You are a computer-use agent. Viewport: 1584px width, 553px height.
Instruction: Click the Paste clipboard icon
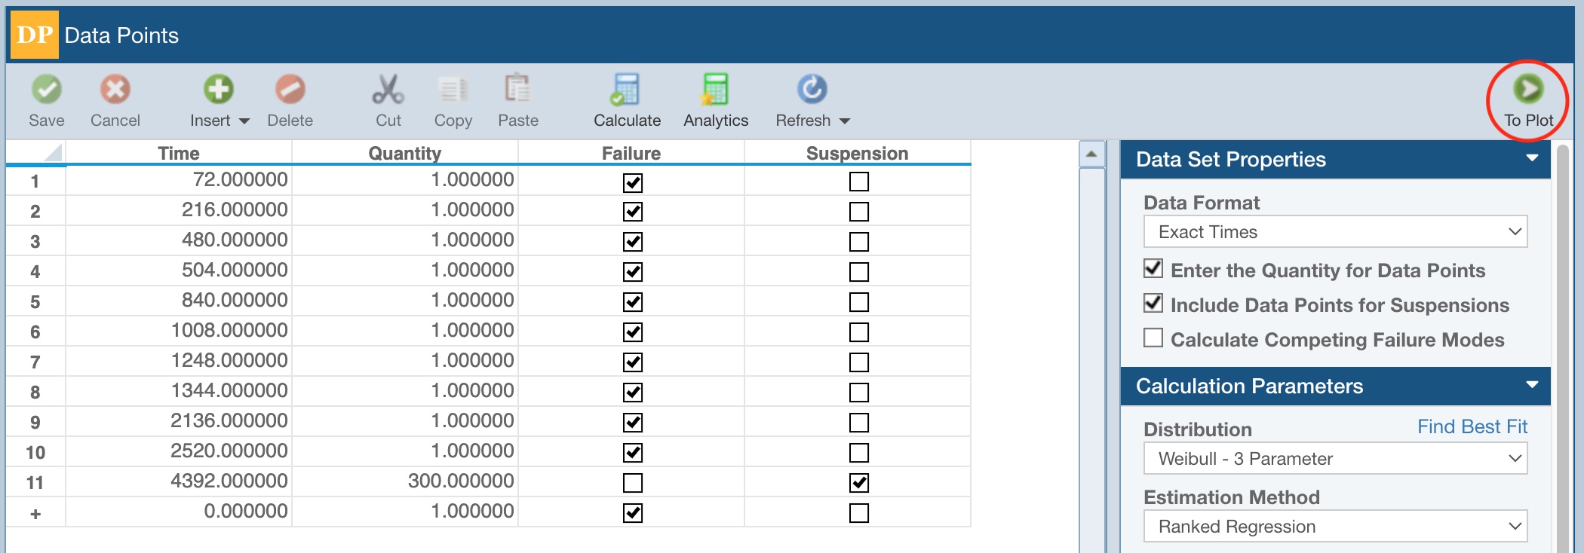(517, 90)
